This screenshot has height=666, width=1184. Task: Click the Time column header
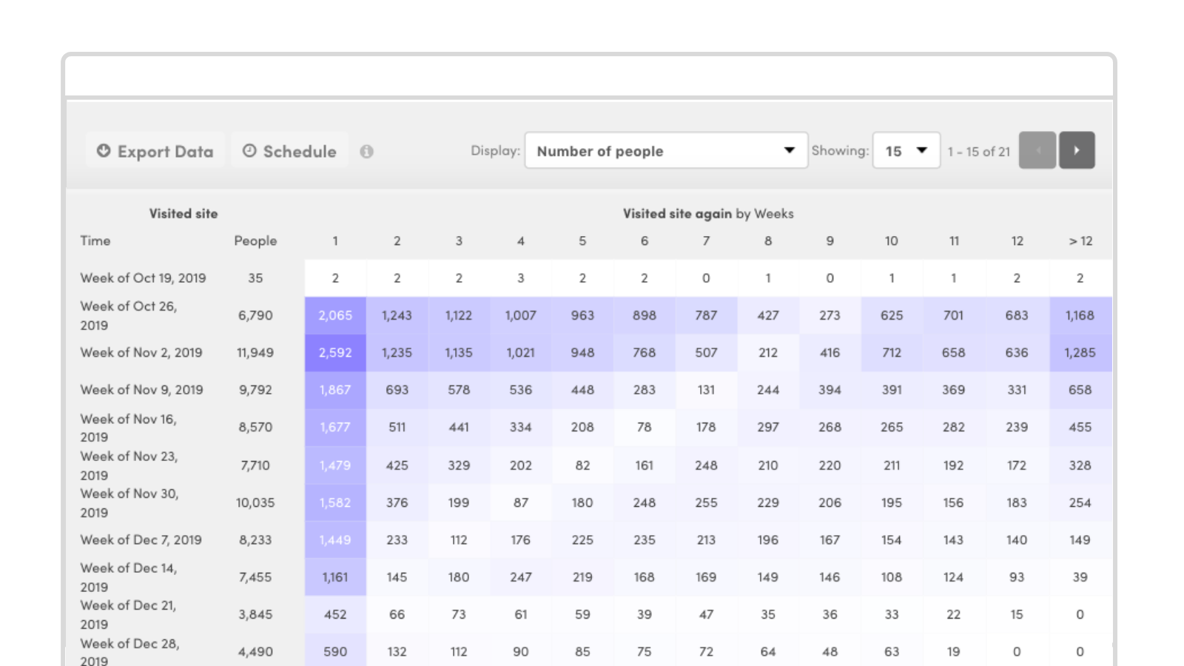click(x=95, y=240)
